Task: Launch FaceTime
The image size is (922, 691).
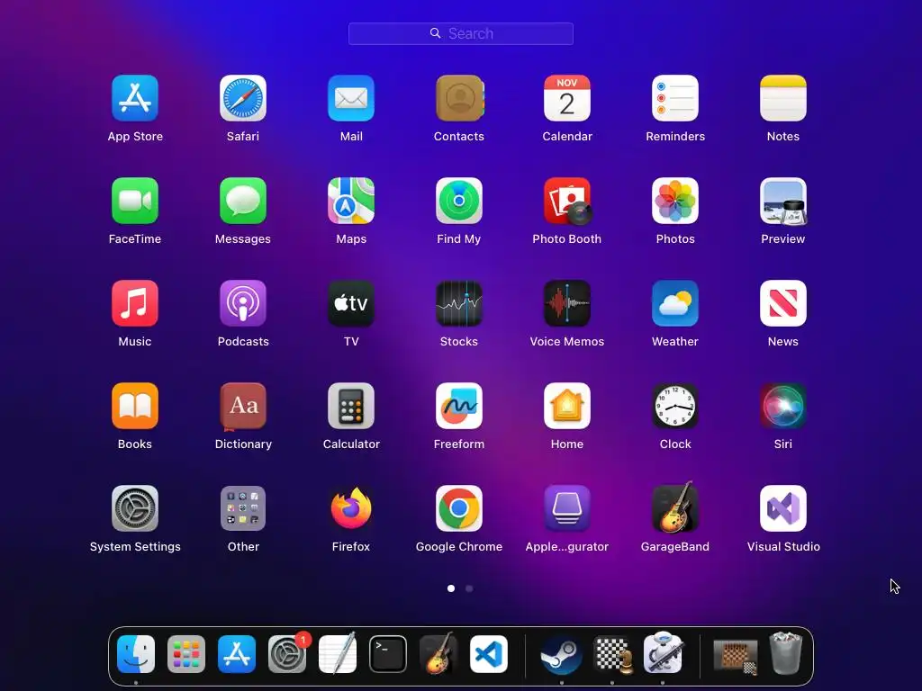Action: [x=135, y=201]
